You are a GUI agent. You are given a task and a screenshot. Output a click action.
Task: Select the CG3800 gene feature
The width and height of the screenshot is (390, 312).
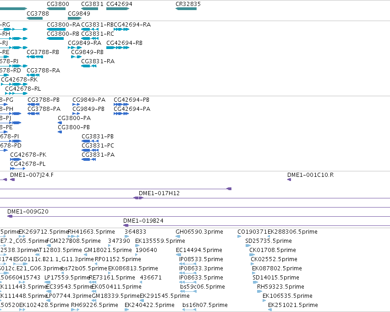56,9
